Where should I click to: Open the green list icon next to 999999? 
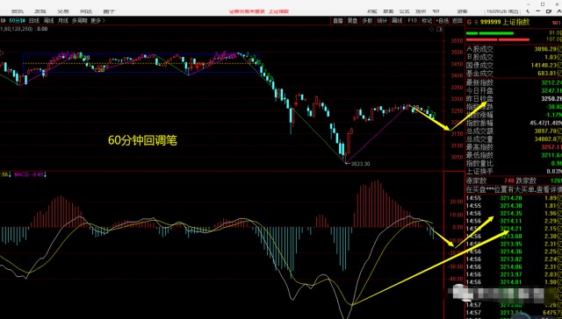click(476, 22)
